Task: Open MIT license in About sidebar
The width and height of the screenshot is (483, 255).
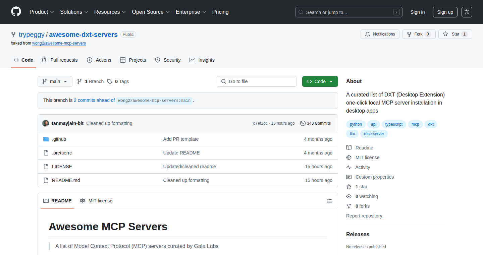Action: click(x=363, y=157)
